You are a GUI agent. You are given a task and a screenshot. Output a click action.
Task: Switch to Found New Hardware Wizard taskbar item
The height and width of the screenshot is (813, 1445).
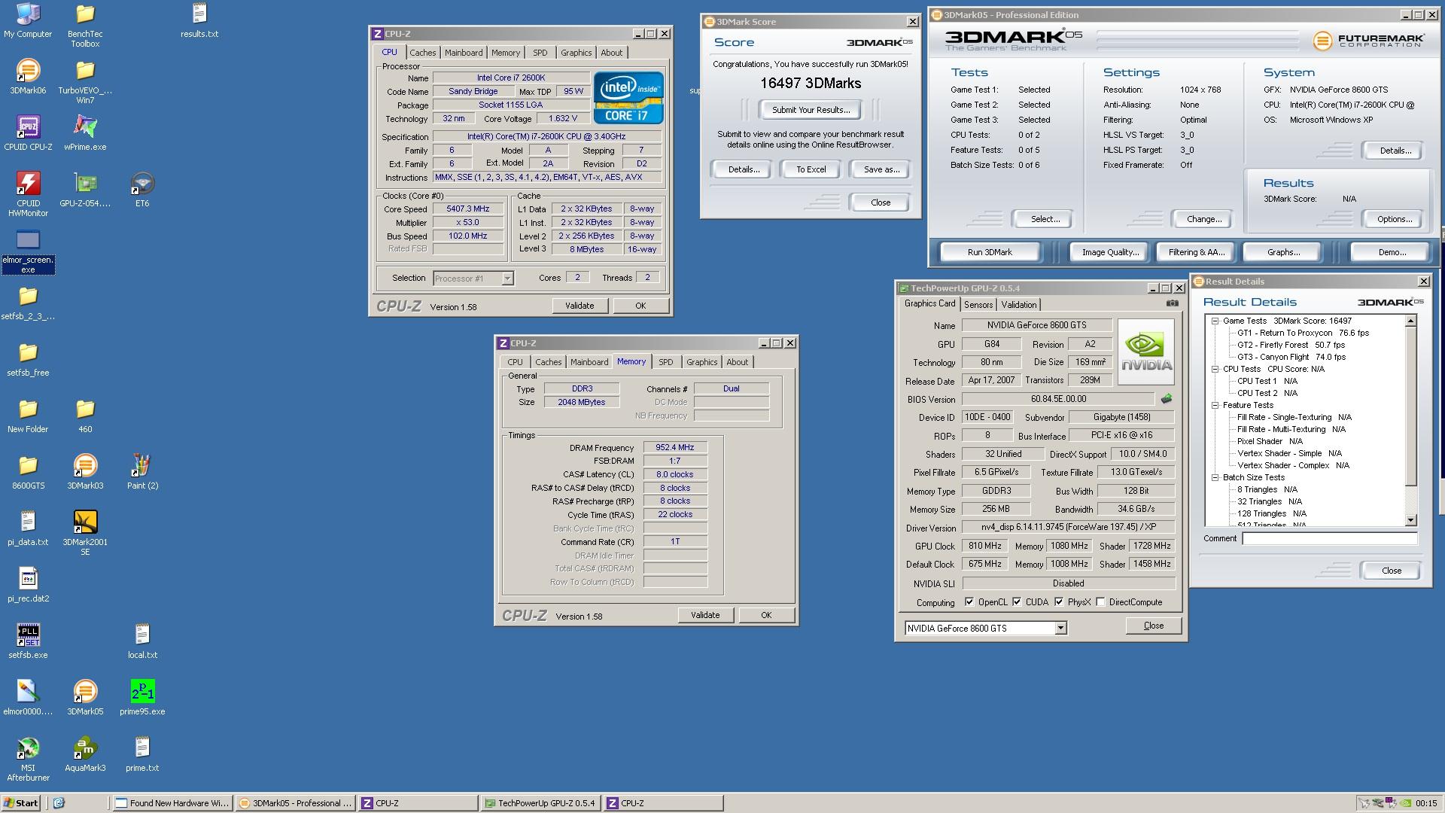172,803
